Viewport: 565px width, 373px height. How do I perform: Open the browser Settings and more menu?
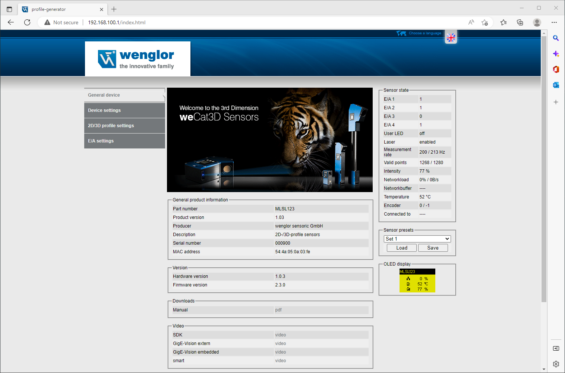pyautogui.click(x=554, y=22)
